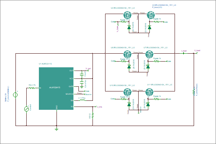Click the U2 part name label
Screen dimensions: 216x144
pos(123,8)
